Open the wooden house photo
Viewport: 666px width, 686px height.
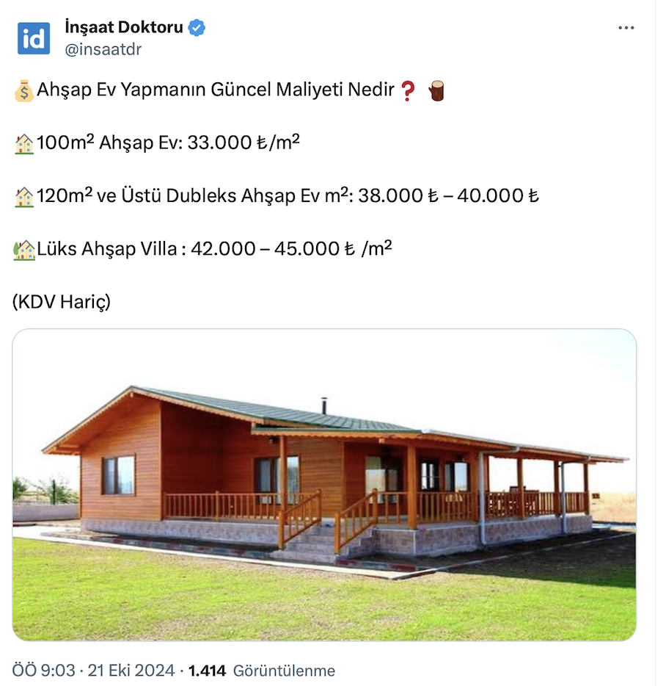[x=324, y=485]
